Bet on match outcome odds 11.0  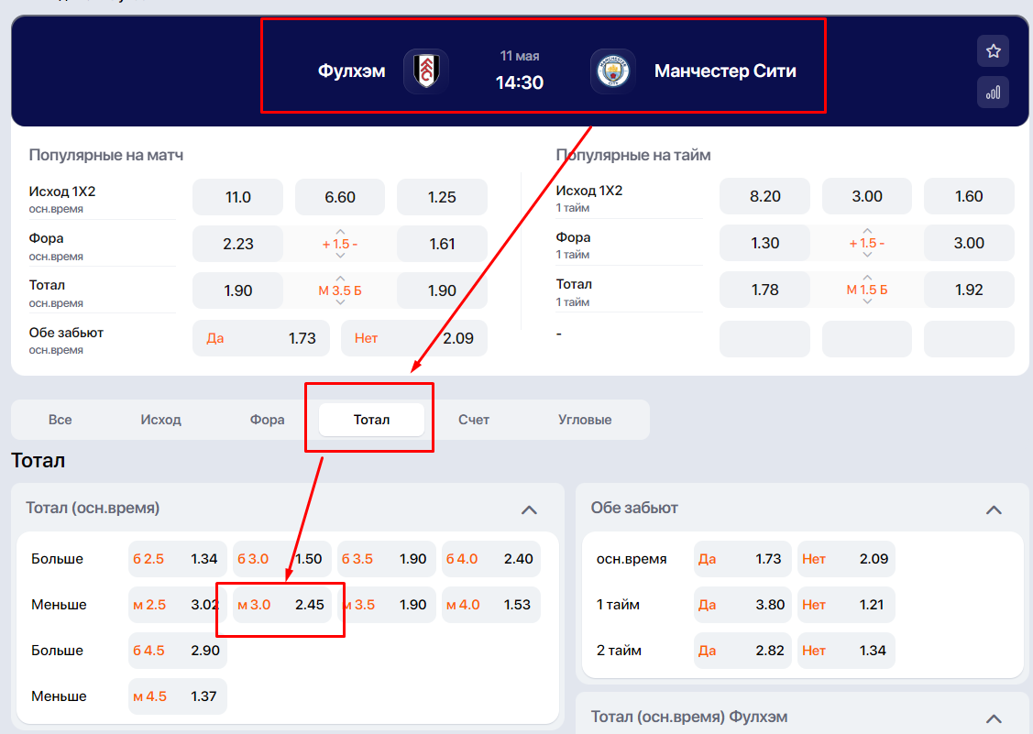tap(238, 197)
